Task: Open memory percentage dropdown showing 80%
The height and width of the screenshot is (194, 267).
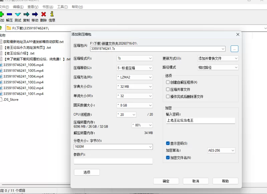Action: tap(142, 125)
